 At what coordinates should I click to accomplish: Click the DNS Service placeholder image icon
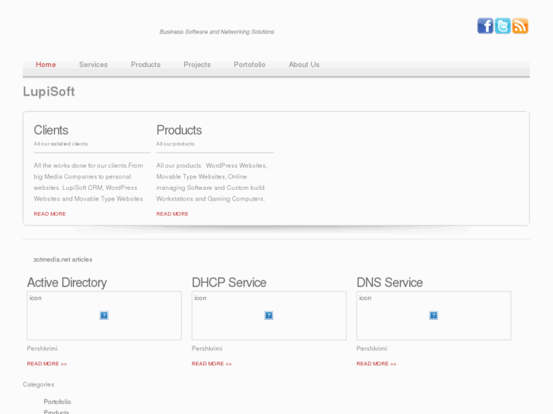434,315
